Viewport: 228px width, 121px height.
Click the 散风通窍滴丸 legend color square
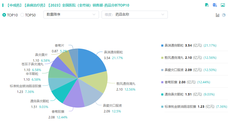click(x=162, y=58)
